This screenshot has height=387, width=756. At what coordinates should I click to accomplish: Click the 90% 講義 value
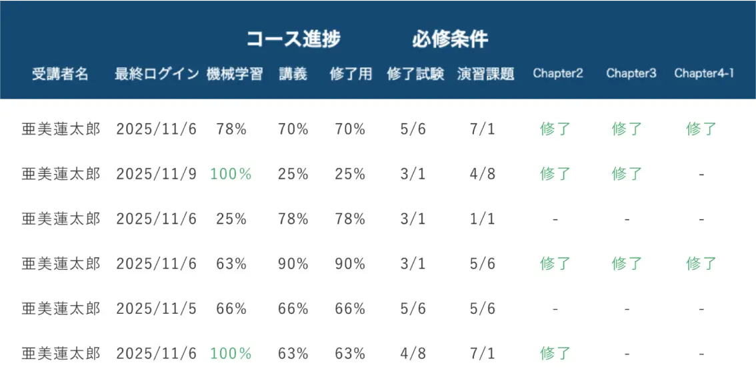coord(293,264)
